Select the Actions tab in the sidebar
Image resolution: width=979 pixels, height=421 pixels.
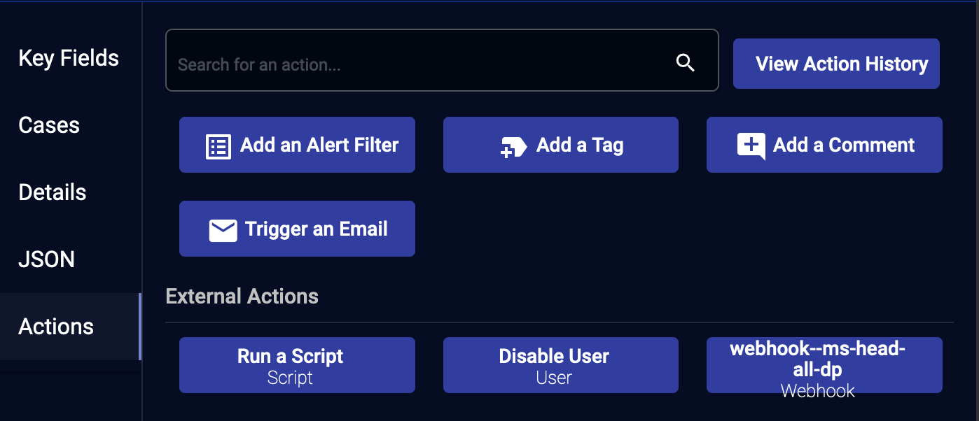tap(56, 327)
